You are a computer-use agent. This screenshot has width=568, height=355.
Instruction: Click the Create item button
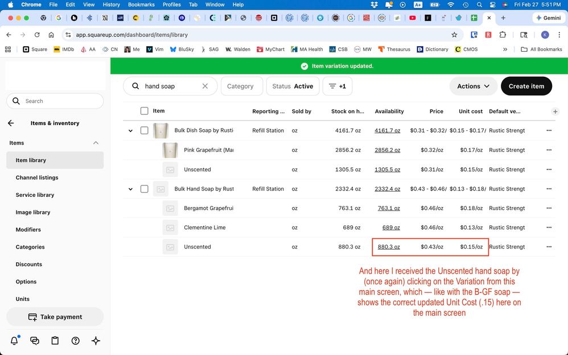(526, 86)
